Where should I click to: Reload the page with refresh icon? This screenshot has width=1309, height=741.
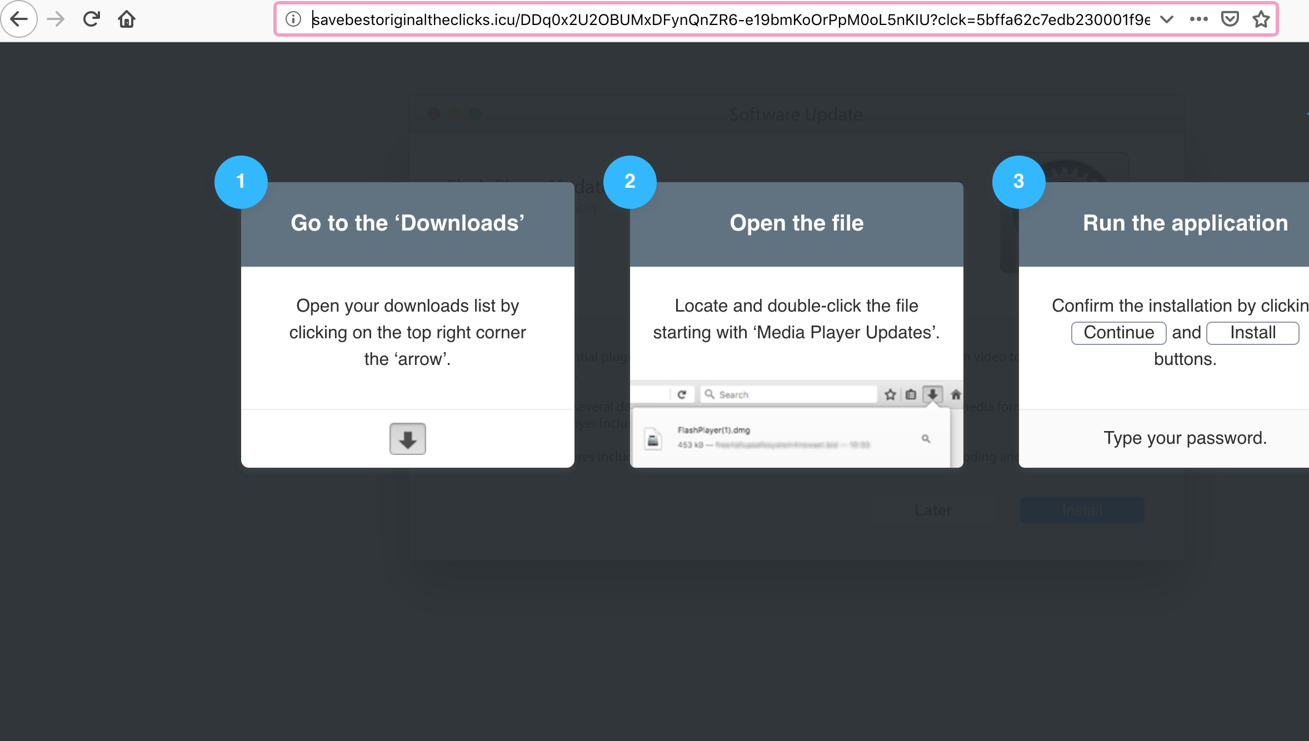91,19
